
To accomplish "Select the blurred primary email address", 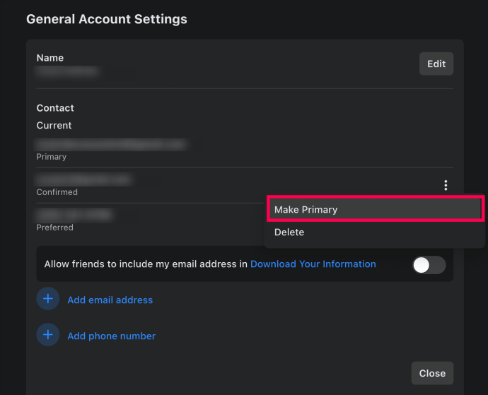I will tap(110, 143).
